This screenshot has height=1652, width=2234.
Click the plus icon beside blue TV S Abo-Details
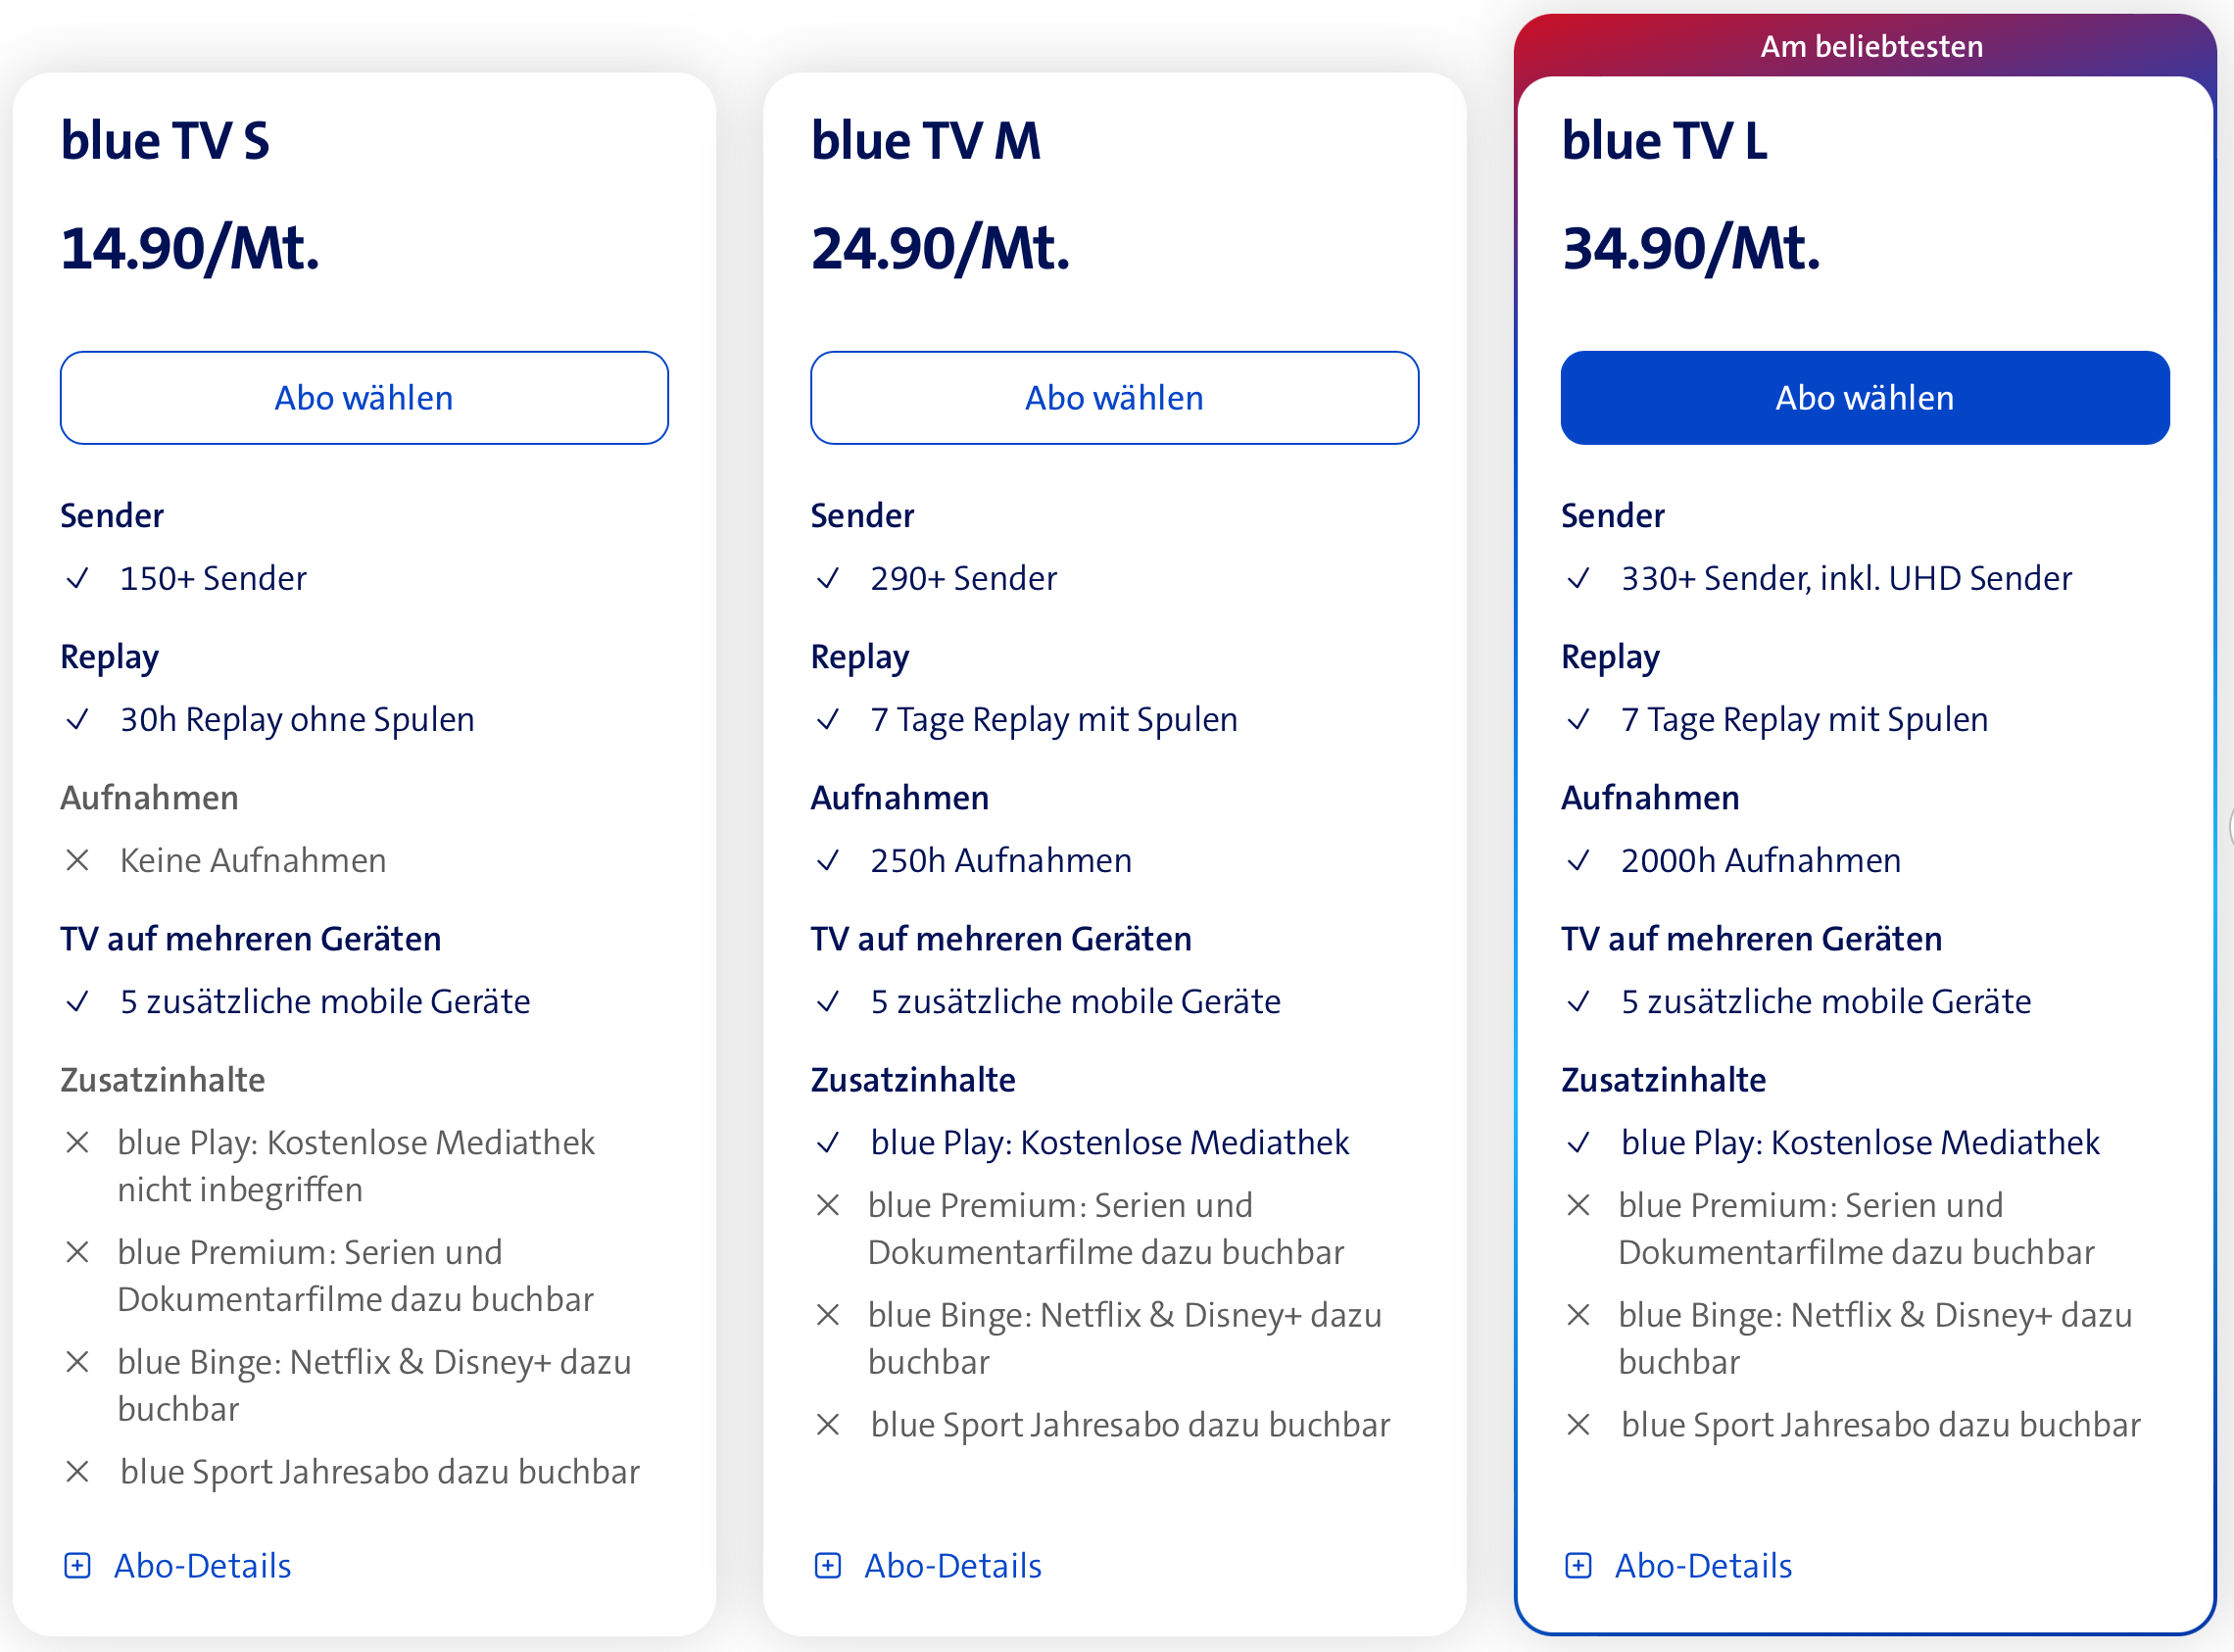[78, 1566]
